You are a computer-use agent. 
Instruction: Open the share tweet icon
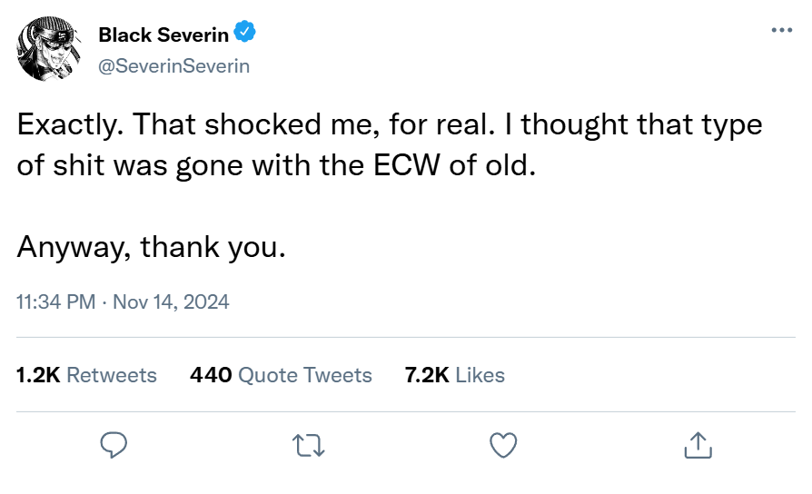697,444
